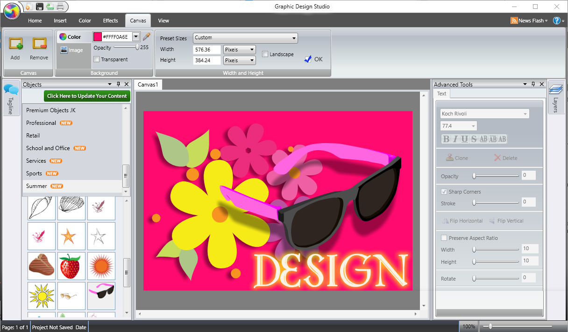Enable Preserve Aspect Ratio
The width and height of the screenshot is (568, 332).
point(444,238)
